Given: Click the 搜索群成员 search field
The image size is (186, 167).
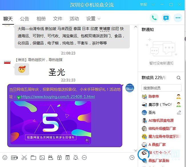Looking at the screenshot, I should pos(161,88).
